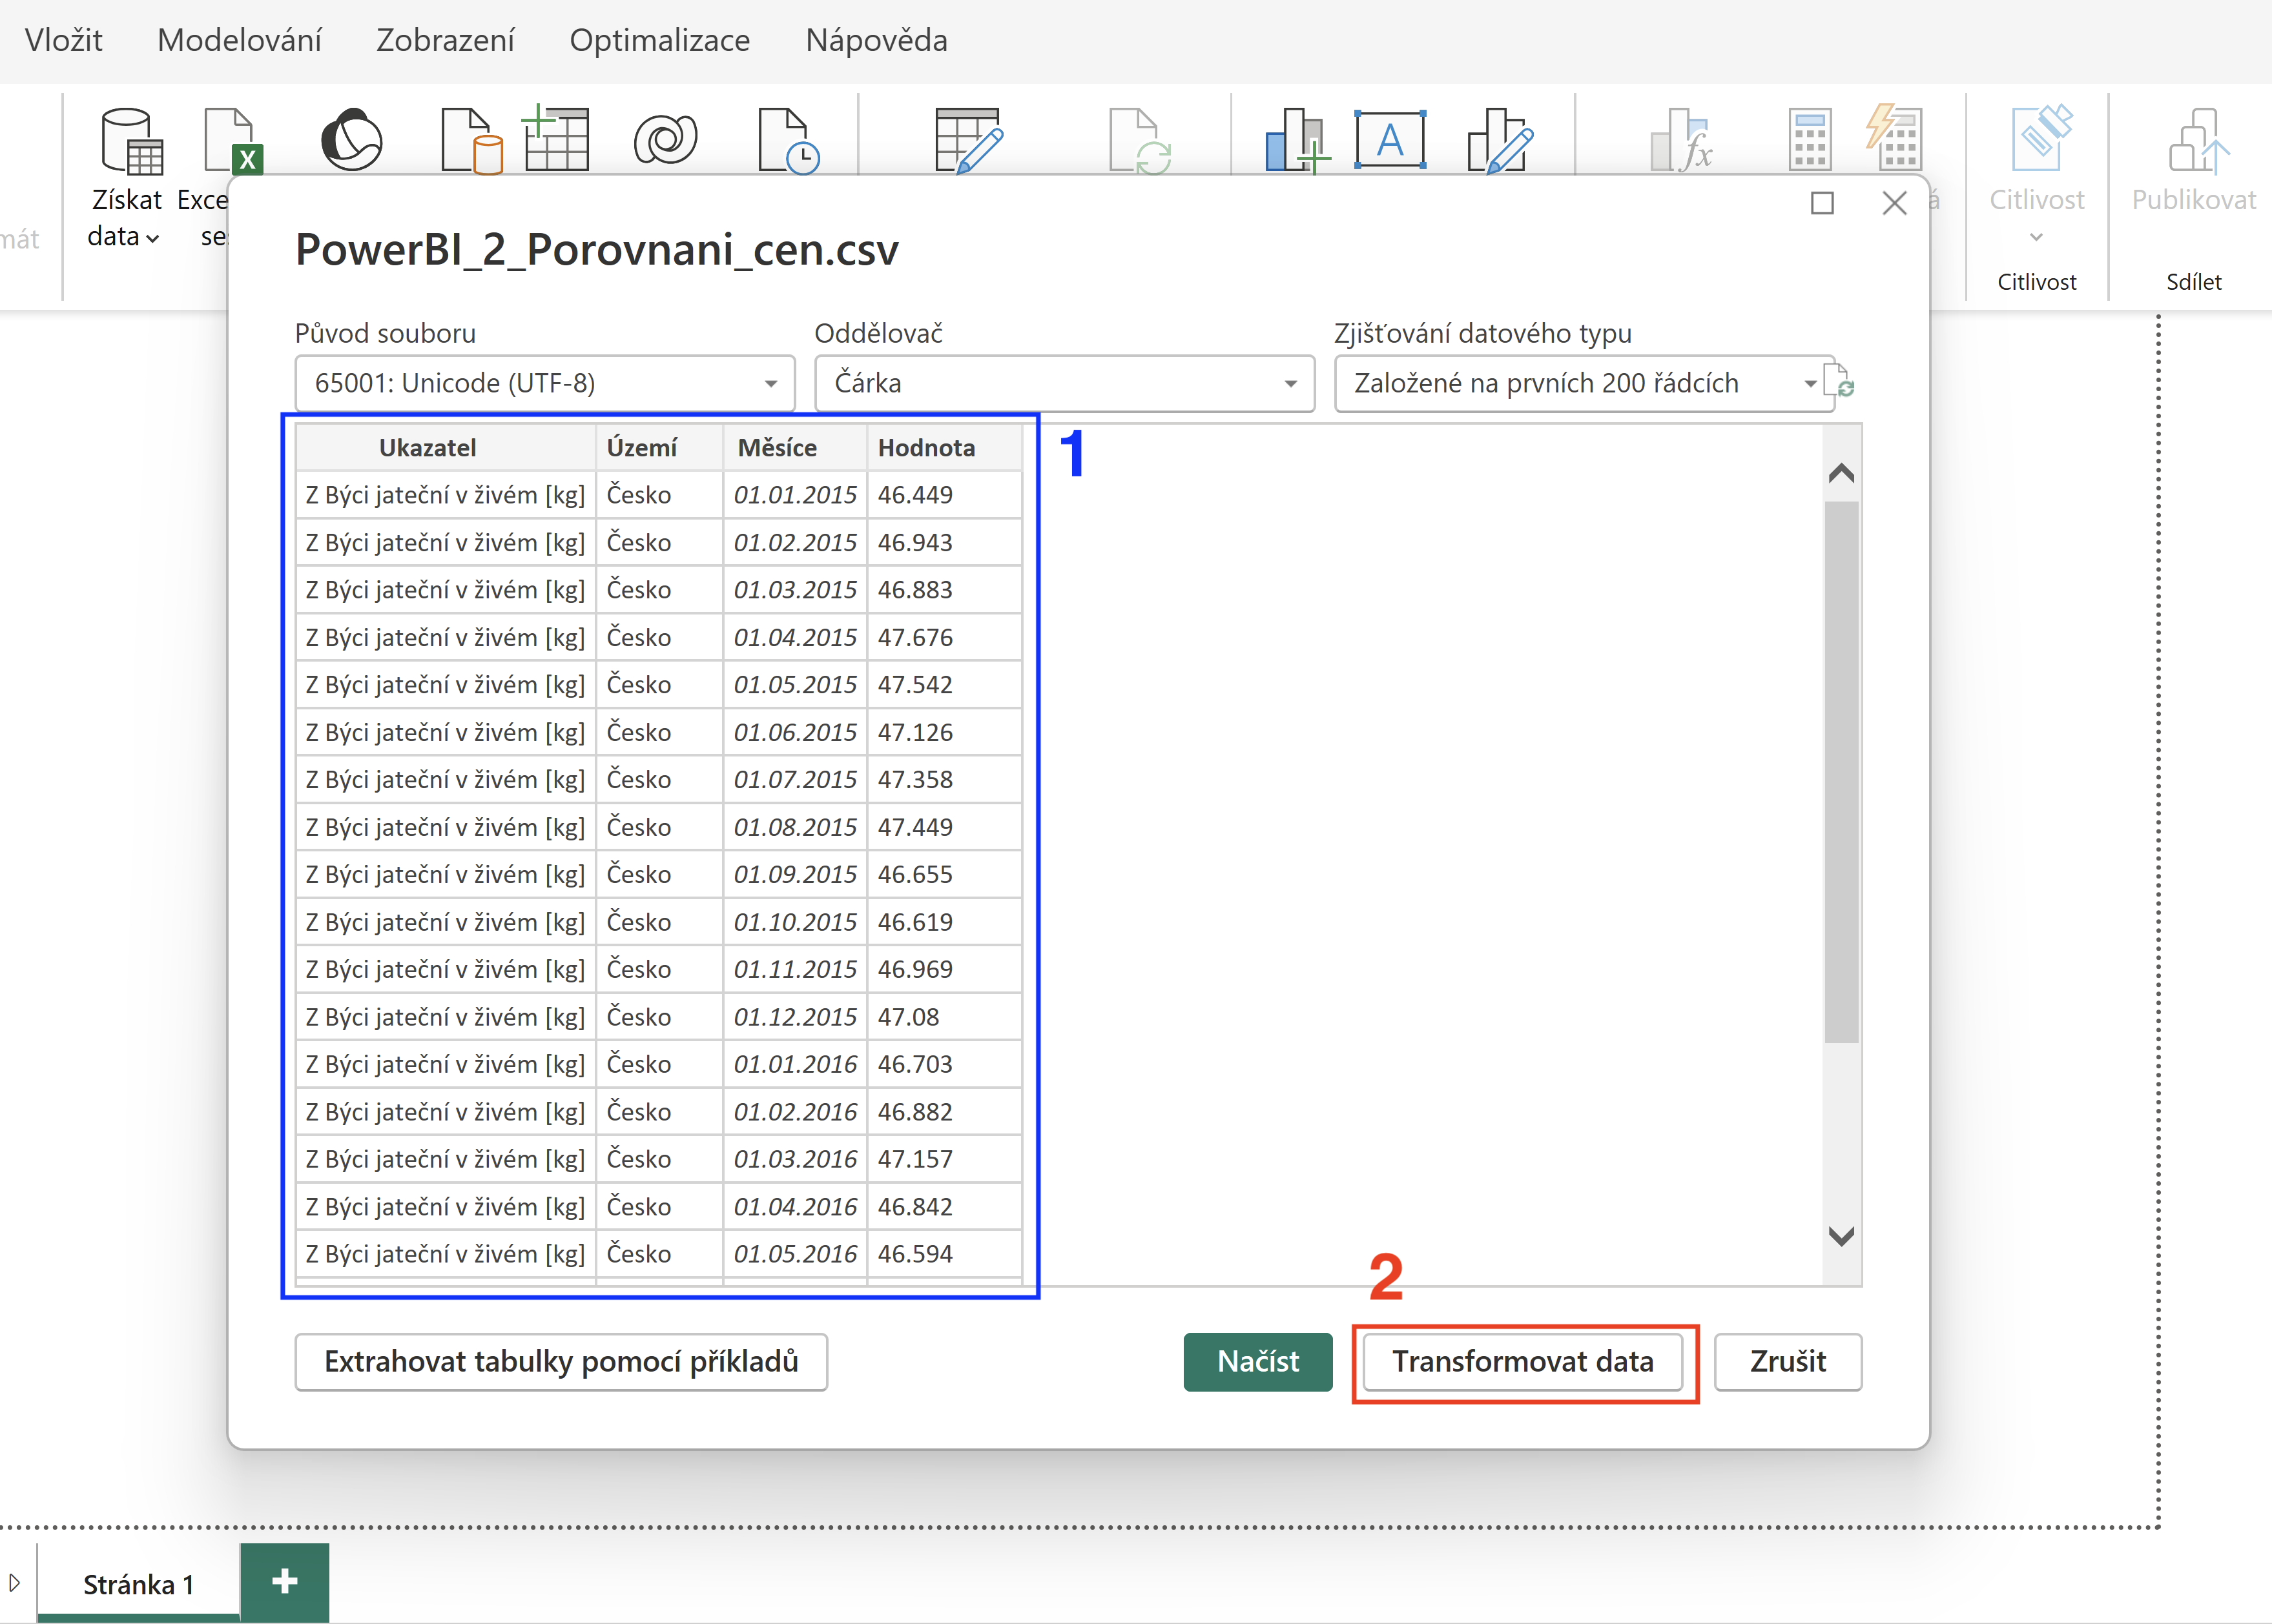Select the Stránka 1 page tab
Viewport: 2272px width, 1624px height.
click(139, 1584)
